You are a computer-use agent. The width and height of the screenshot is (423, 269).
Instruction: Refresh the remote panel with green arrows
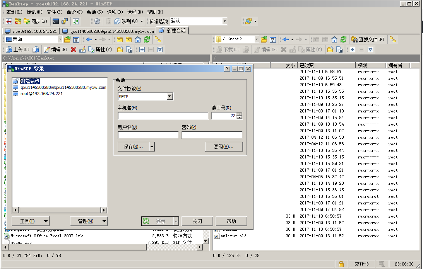point(343,40)
